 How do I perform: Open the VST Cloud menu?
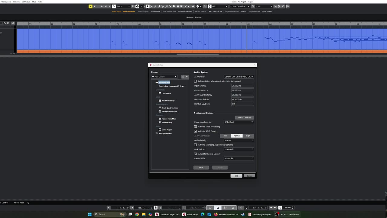[26, 2]
